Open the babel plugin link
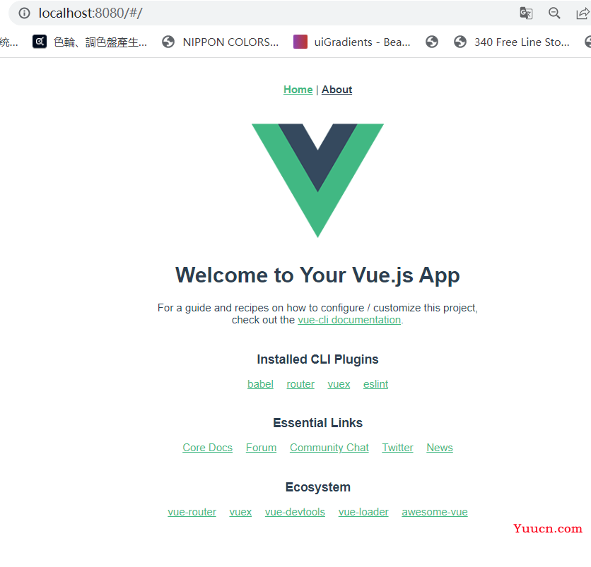The height and width of the screenshot is (567, 591). pyautogui.click(x=260, y=384)
